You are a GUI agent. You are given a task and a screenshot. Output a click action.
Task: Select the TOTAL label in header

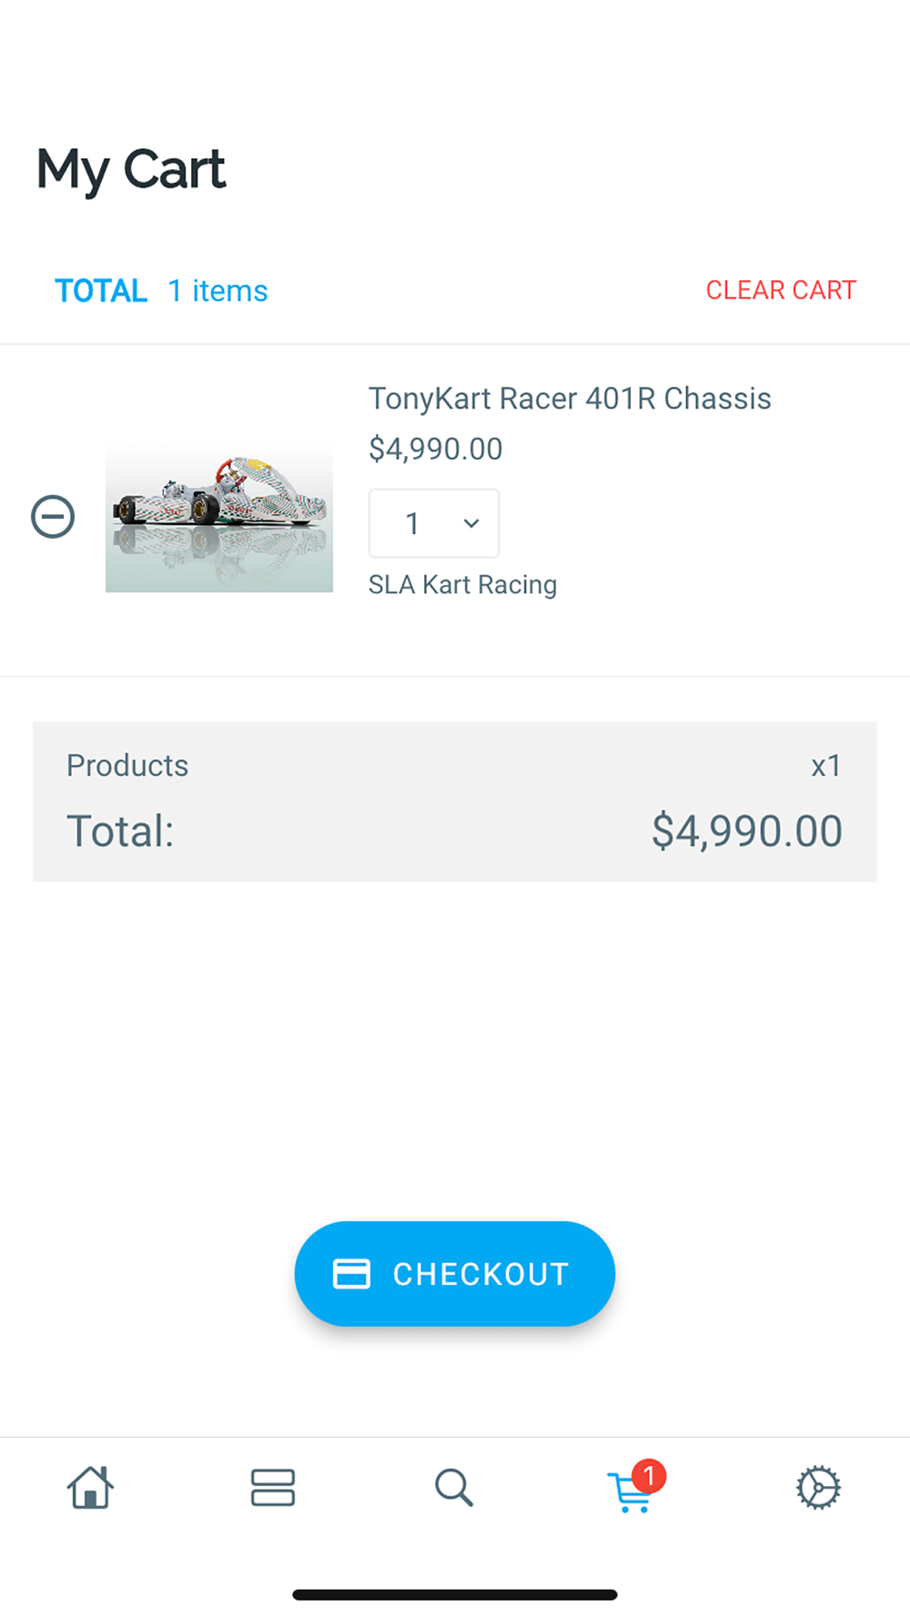[101, 291]
